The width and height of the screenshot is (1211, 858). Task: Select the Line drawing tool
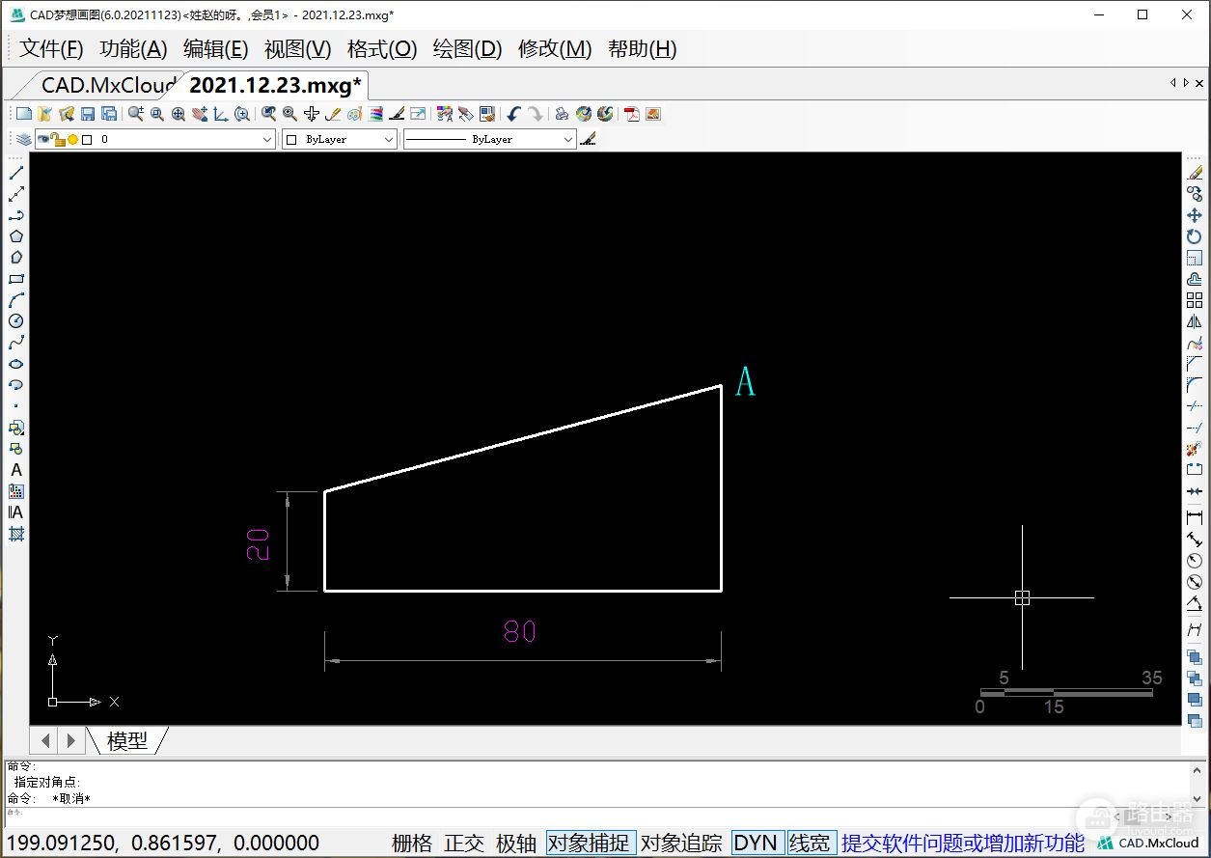coord(16,173)
